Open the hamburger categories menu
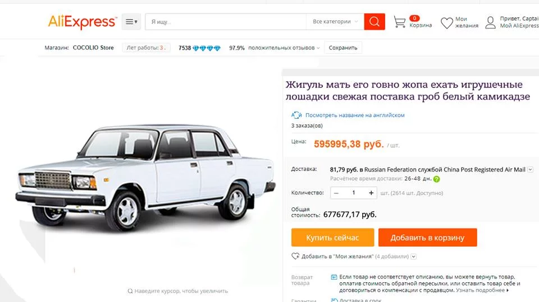The width and height of the screenshot is (539, 302). [x=131, y=22]
